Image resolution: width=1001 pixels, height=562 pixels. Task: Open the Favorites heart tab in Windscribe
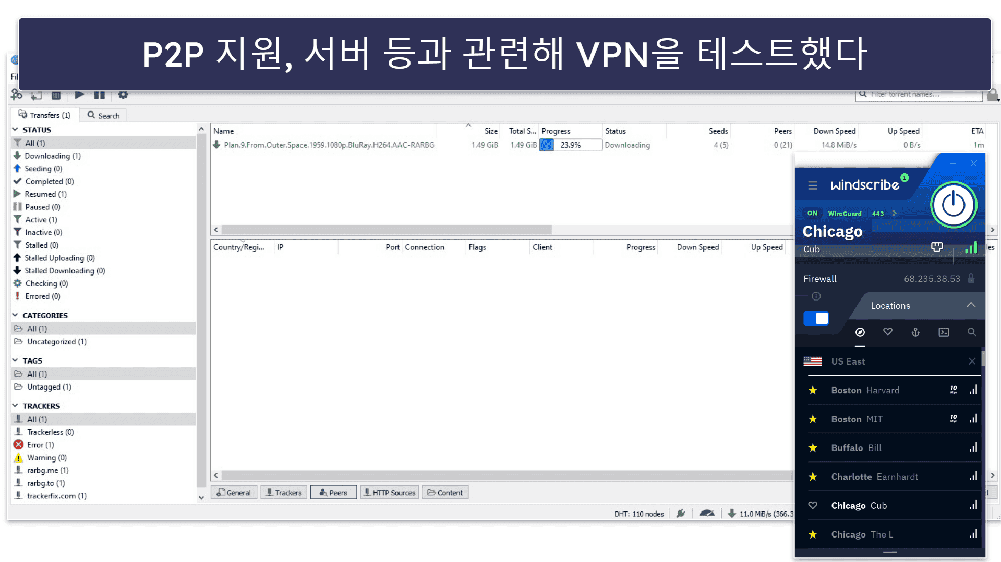[888, 332]
